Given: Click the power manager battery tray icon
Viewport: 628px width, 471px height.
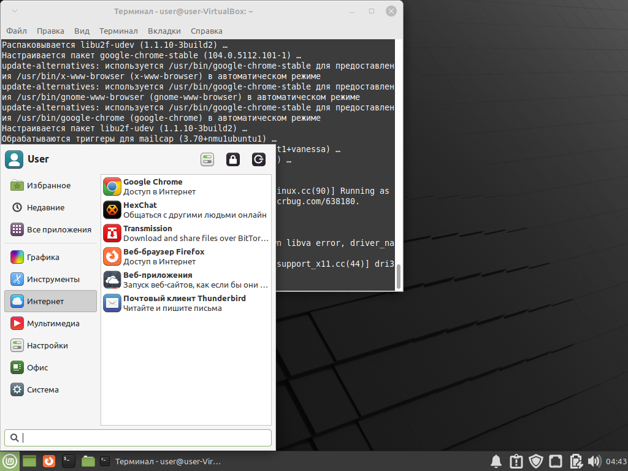Looking at the screenshot, I should pyautogui.click(x=575, y=461).
